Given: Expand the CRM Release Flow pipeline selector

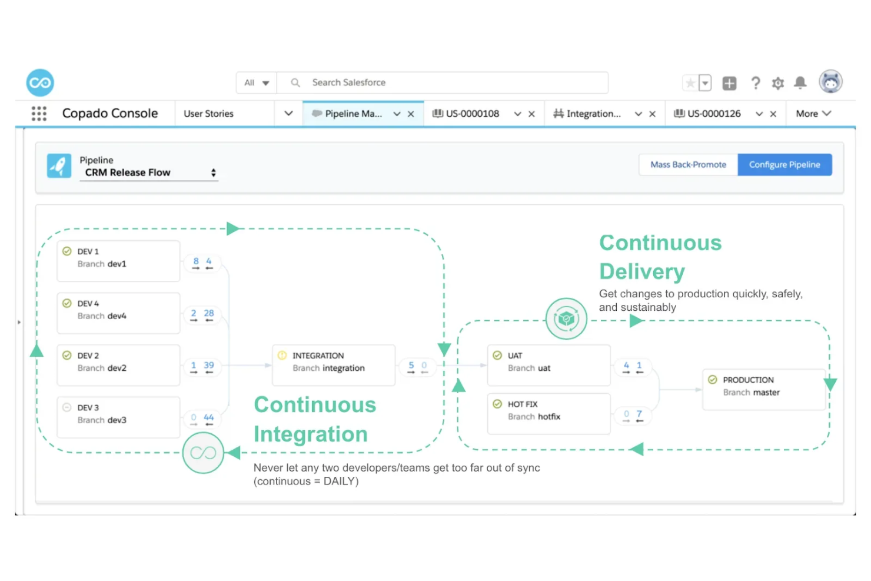Looking at the screenshot, I should [x=214, y=172].
